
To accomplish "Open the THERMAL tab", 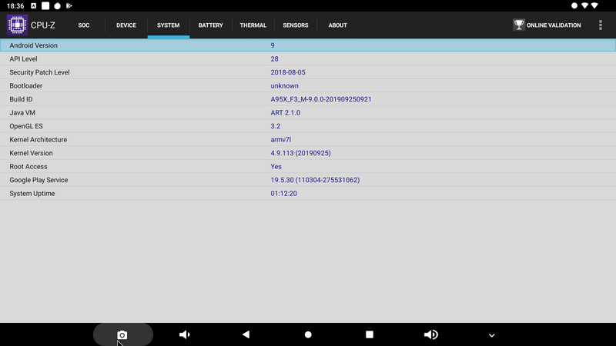I will (x=253, y=25).
